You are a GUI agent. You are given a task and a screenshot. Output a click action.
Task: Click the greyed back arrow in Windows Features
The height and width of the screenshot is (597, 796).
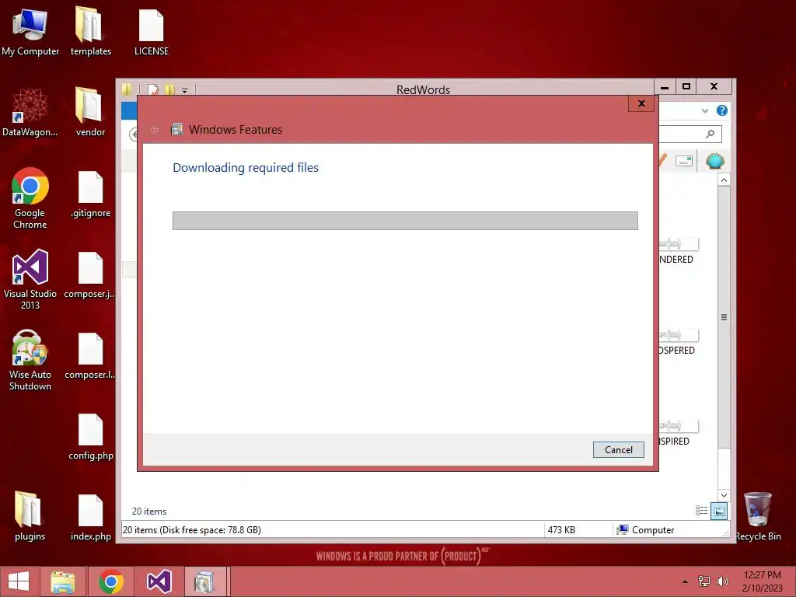click(x=155, y=130)
